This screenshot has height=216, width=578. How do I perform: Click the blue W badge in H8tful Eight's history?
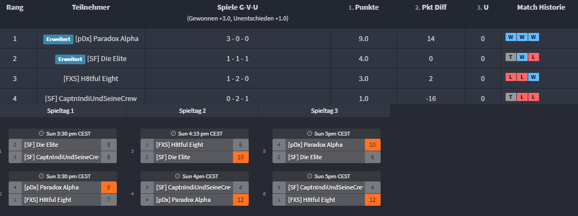click(x=535, y=77)
